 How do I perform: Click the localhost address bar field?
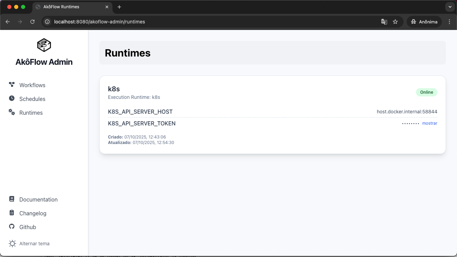pyautogui.click(x=207, y=22)
